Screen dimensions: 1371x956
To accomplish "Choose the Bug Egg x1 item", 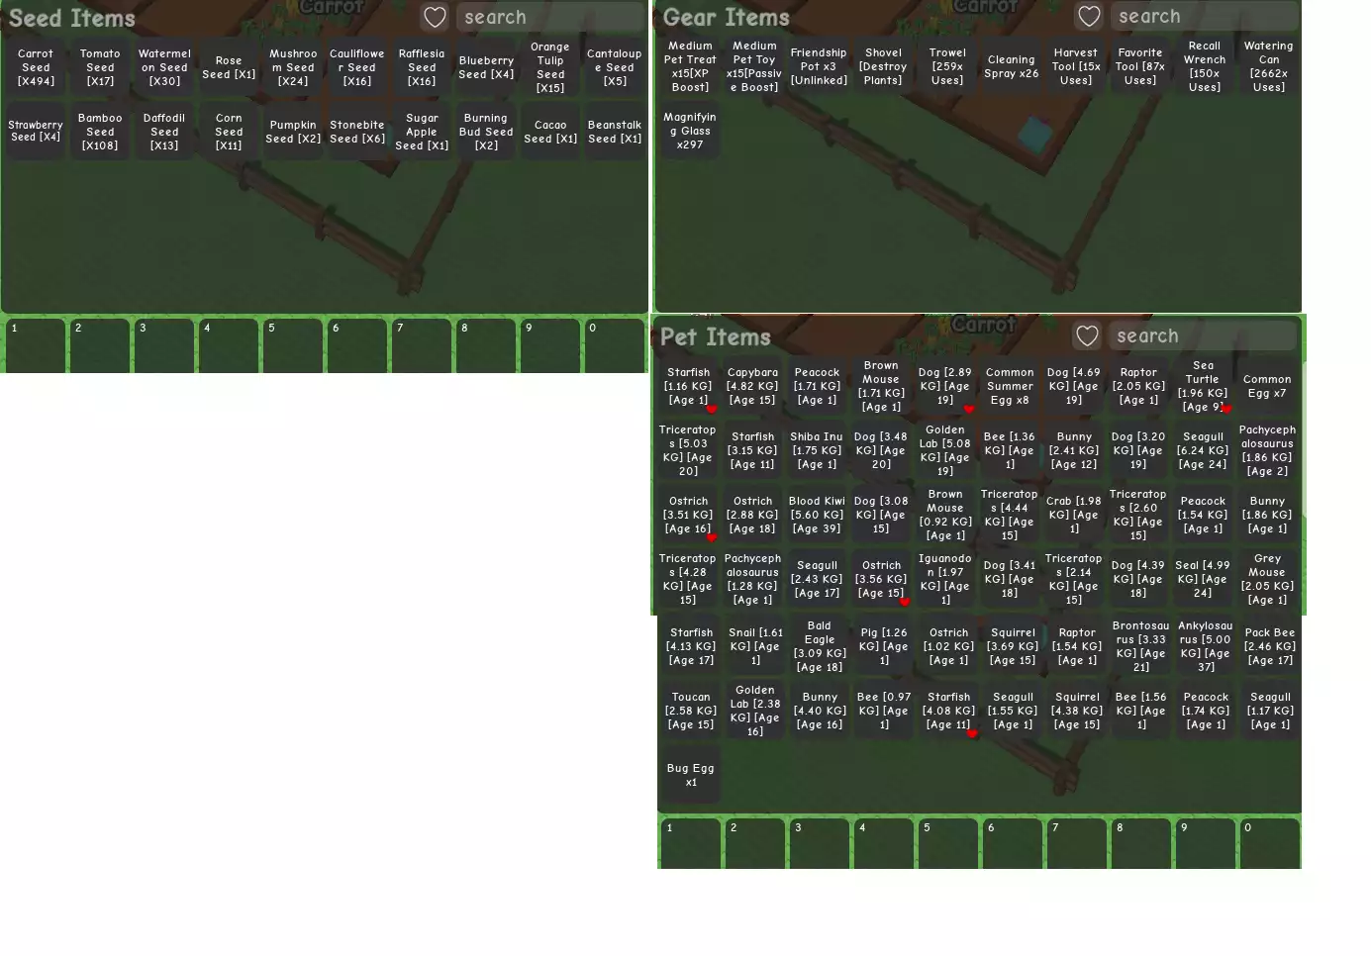I will [x=690, y=775].
